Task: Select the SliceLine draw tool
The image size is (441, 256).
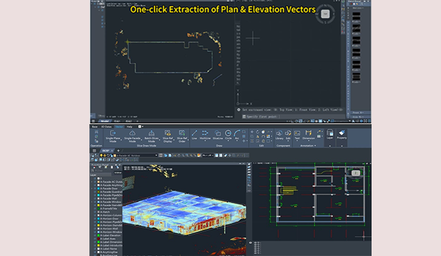Action: click(x=218, y=134)
